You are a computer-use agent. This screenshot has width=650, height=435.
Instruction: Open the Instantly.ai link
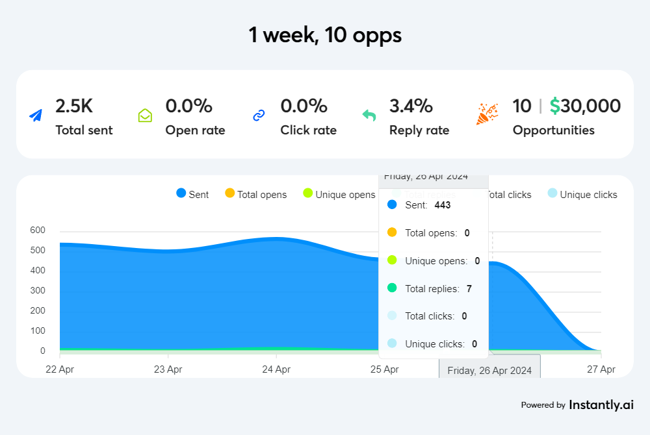[601, 404]
